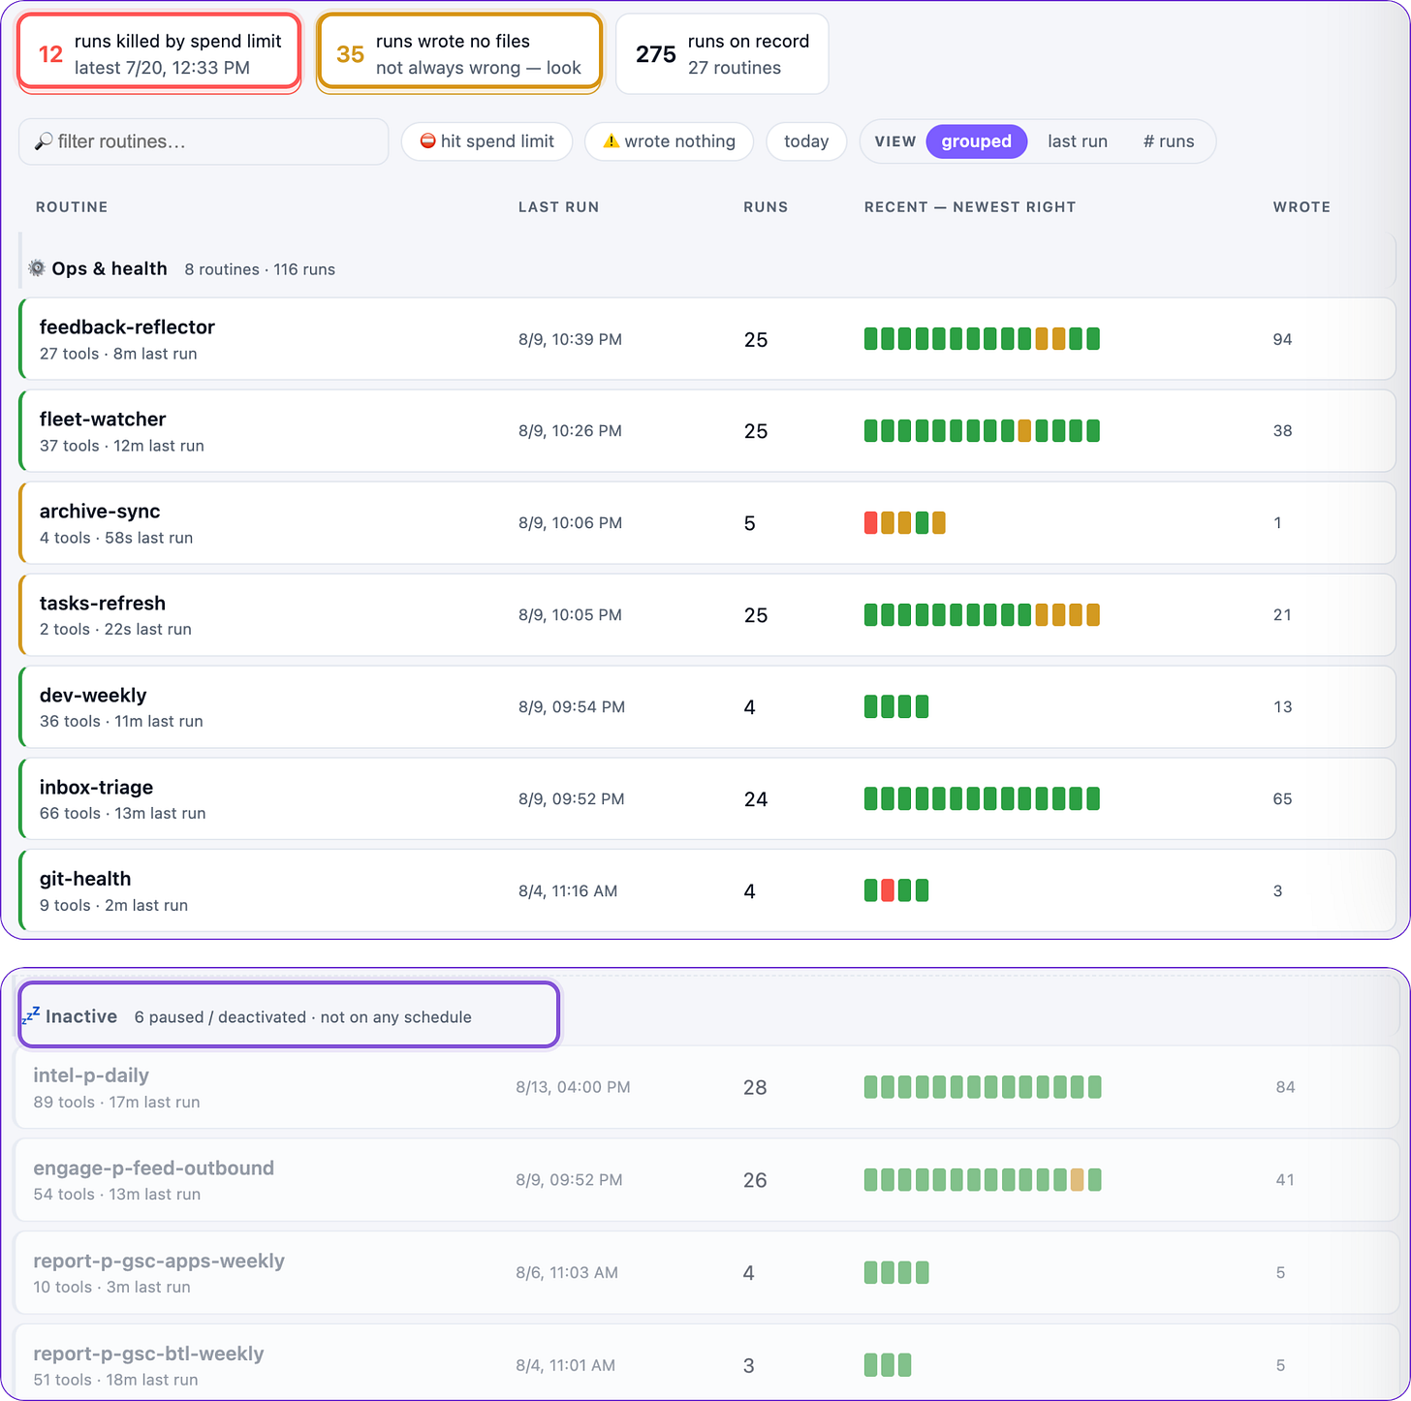Click the red run bar in git-health

point(888,890)
